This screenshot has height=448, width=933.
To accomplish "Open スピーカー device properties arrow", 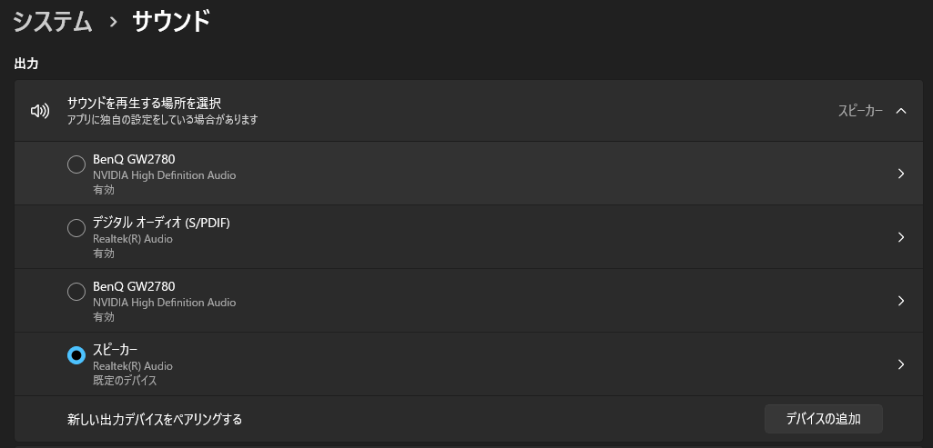I will (901, 364).
